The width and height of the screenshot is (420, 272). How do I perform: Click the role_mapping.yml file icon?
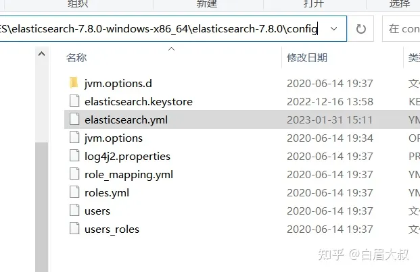74,174
